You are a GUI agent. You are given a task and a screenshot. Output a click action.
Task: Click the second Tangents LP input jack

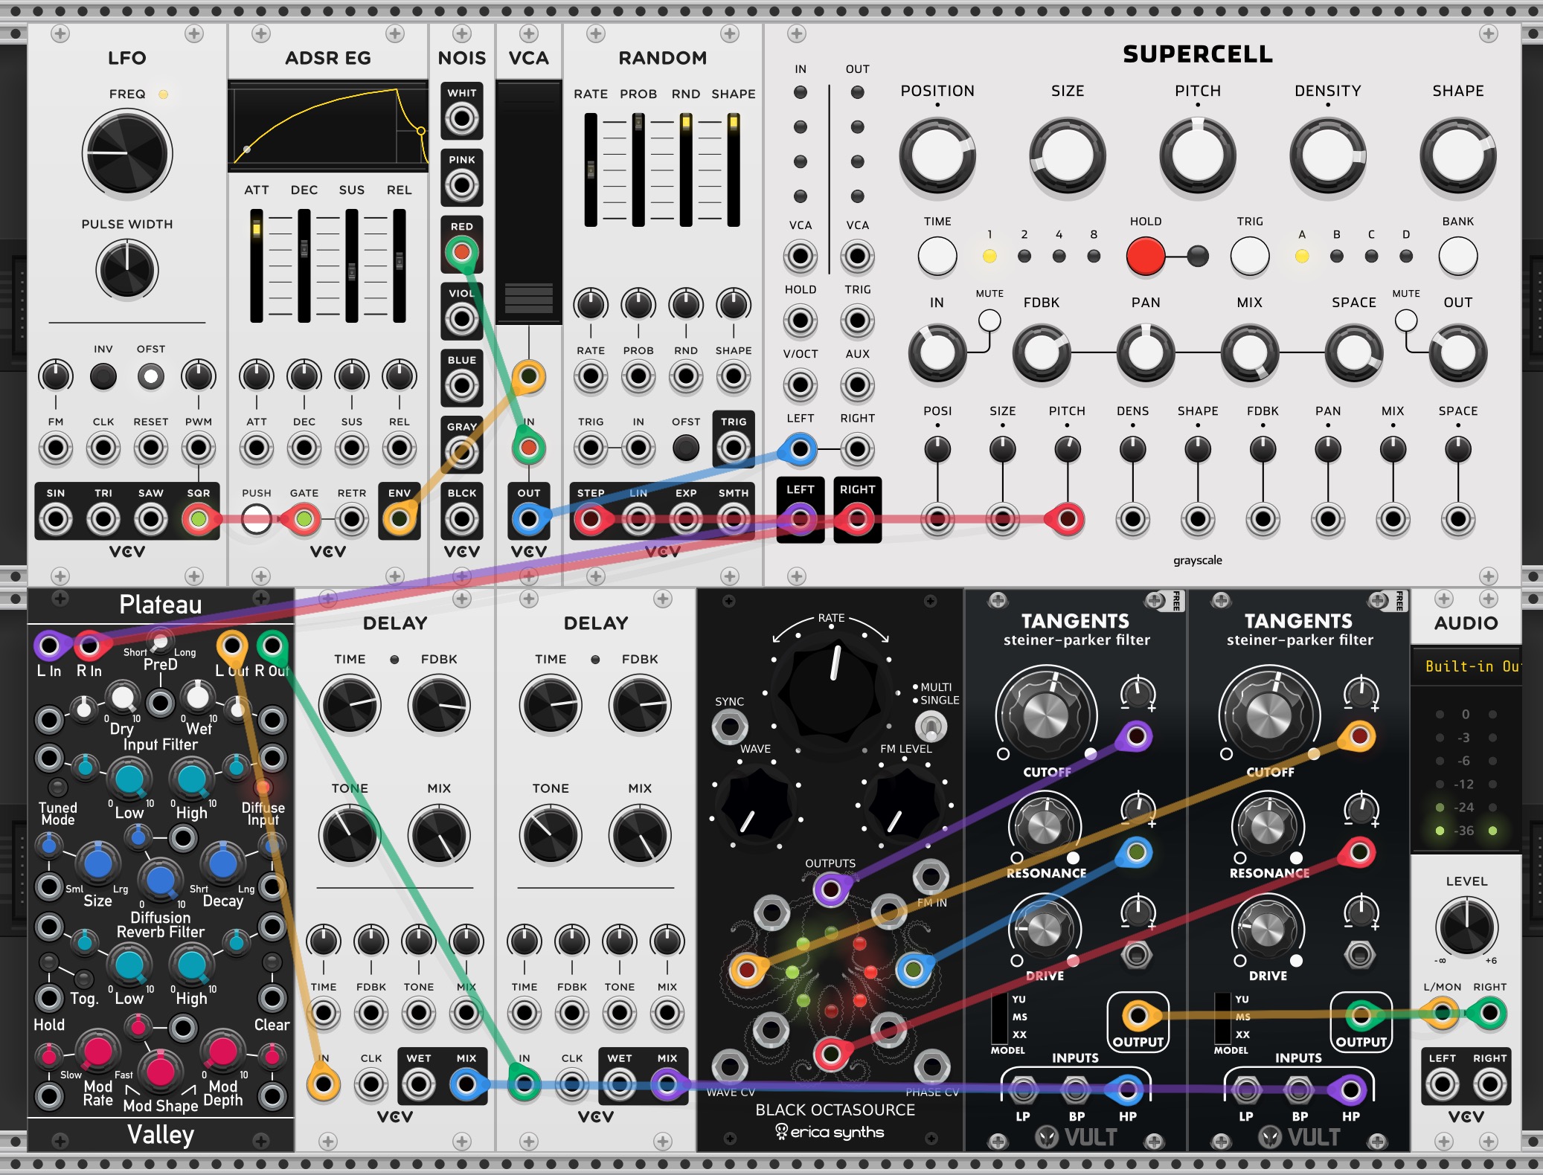click(1246, 1091)
